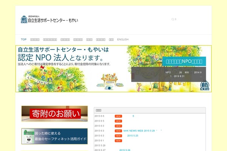Click the NEW! badge in the 2015 6 5 row
Image resolution: width=227 pixels, height=151 pixels.
(118, 121)
